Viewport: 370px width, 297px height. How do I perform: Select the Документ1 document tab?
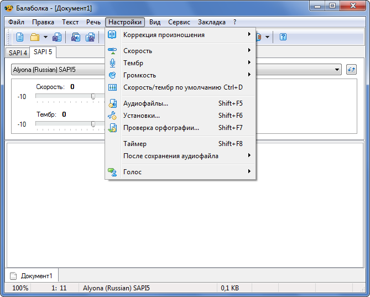click(32, 276)
